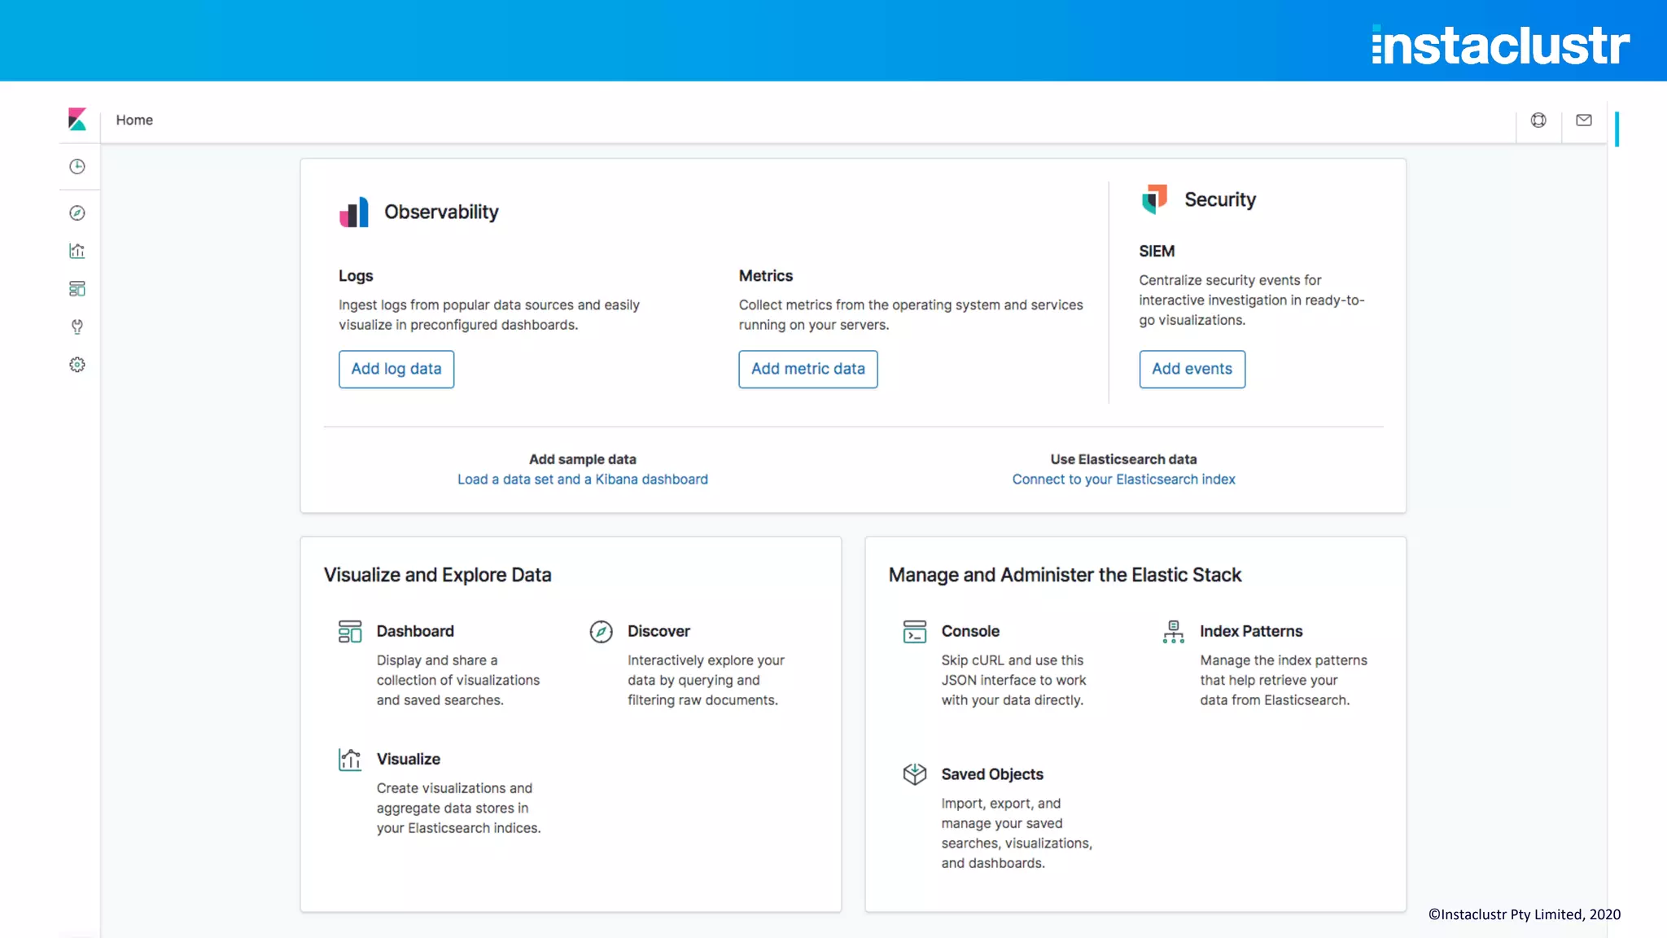Click Add events button
The height and width of the screenshot is (938, 1667).
point(1192,369)
